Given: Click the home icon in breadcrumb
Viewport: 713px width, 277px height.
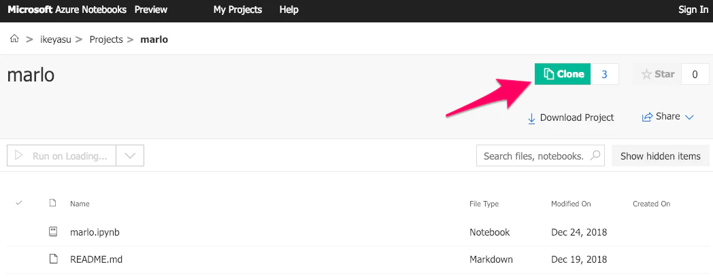Looking at the screenshot, I should tap(14, 39).
